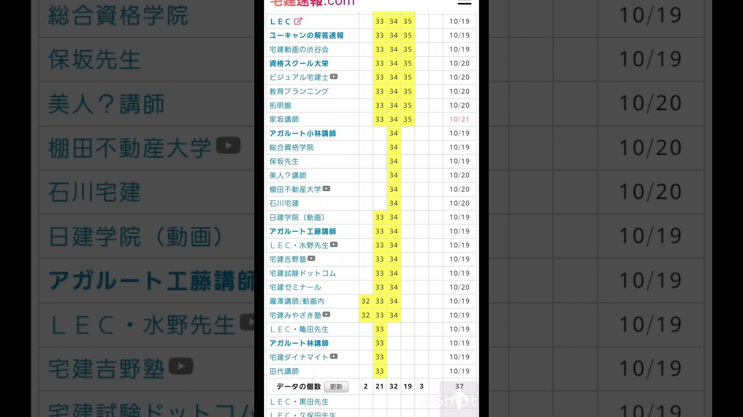The image size is (743, 417).
Task: Click the InShot watermark in the corner
Action: 459,400
